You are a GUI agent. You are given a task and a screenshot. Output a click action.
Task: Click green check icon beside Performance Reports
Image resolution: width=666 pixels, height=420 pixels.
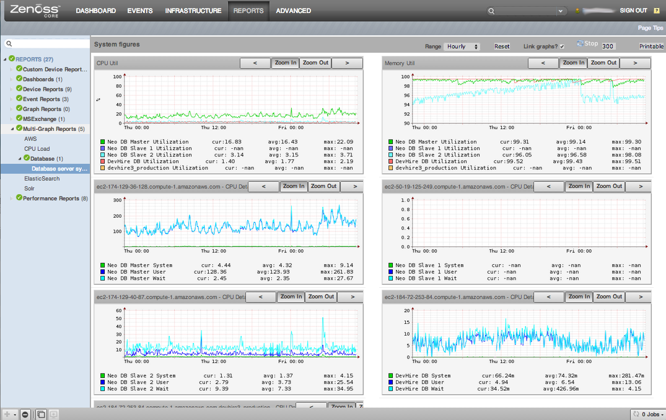[19, 198]
